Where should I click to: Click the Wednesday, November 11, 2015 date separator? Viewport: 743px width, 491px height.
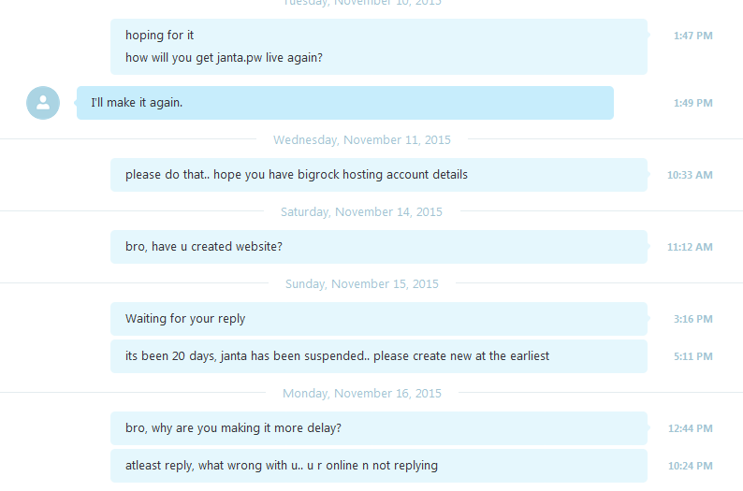pos(362,139)
